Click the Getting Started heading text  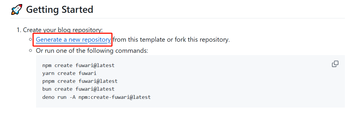coord(59,10)
